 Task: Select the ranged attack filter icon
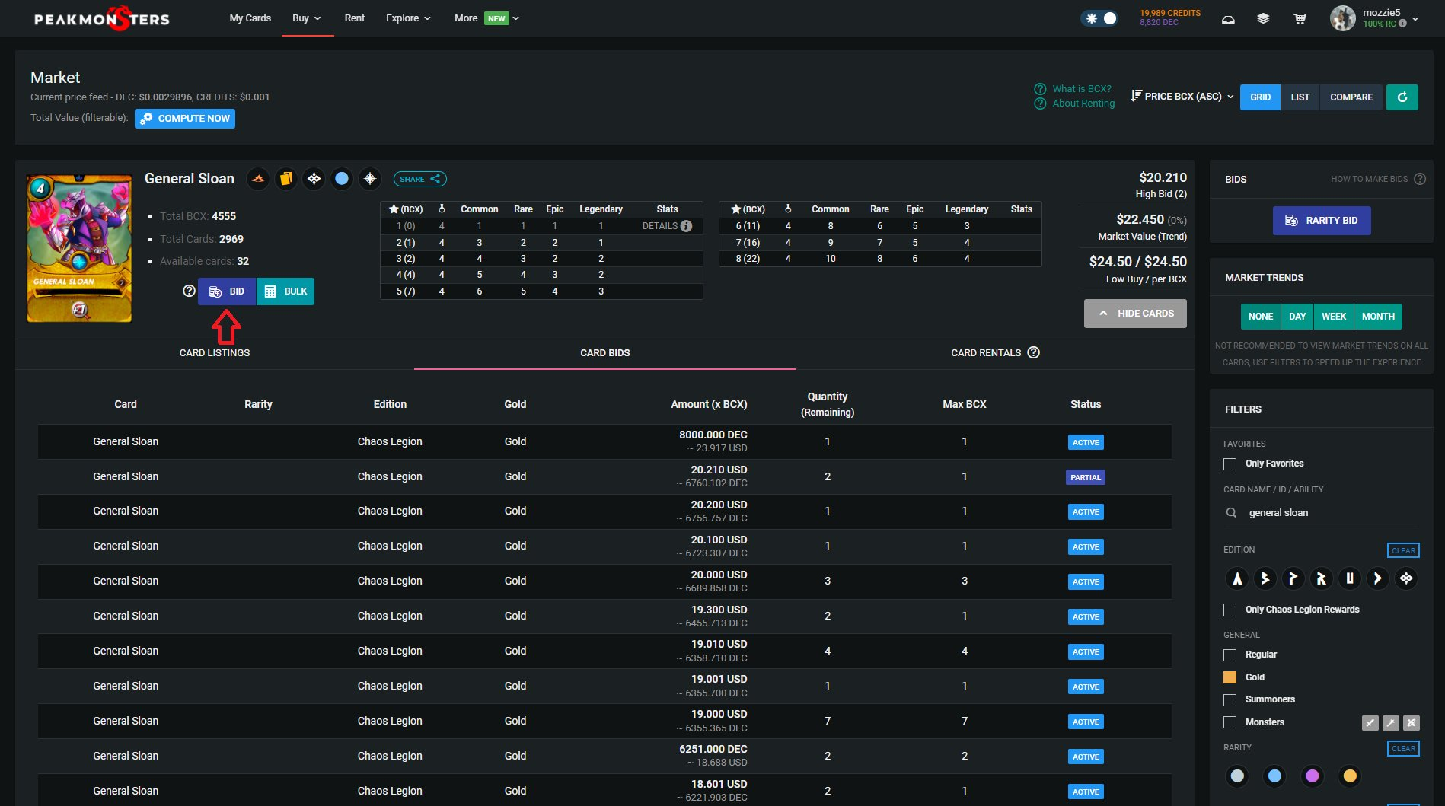coord(1412,723)
